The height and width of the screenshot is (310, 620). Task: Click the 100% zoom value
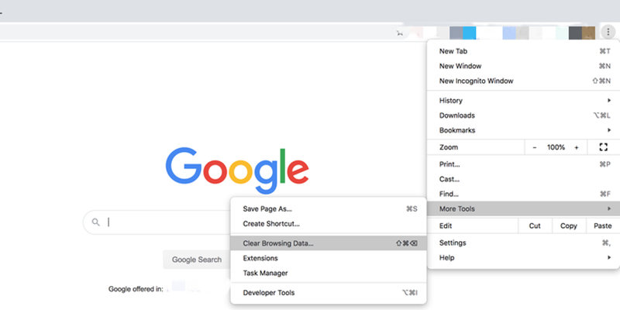(556, 147)
